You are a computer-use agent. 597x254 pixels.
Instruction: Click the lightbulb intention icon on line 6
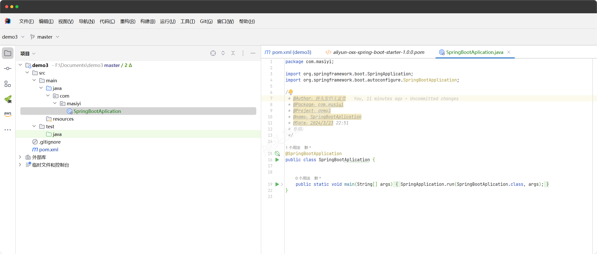click(x=291, y=92)
